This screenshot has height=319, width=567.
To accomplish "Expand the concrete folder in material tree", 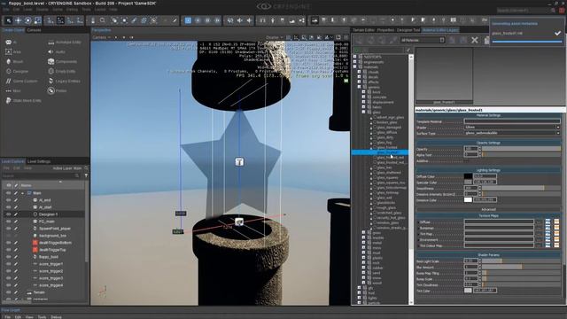I will click(364, 97).
